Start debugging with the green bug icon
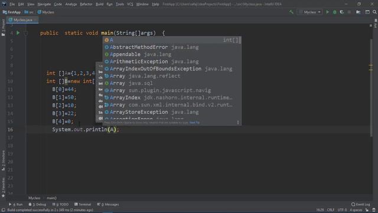378x213 pixels. pos(335,12)
